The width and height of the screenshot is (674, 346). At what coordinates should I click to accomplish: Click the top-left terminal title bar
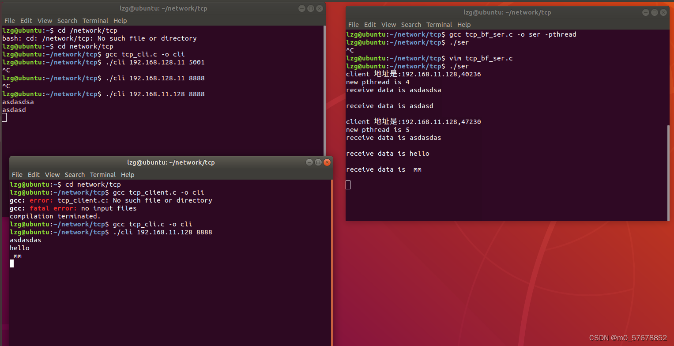[163, 8]
